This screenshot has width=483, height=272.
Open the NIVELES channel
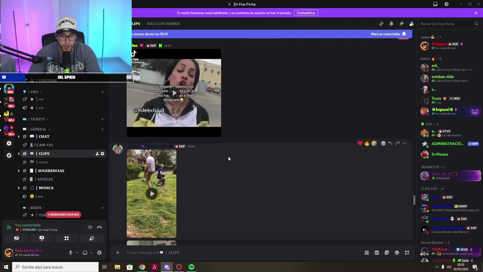tap(63, 179)
